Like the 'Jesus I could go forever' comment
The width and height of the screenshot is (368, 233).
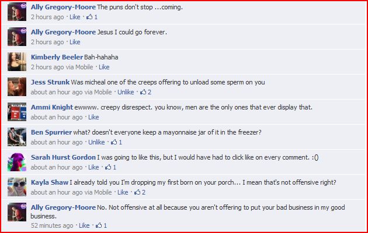tap(75, 42)
